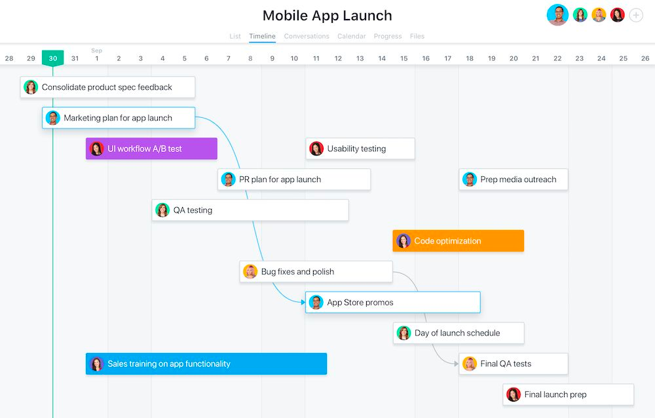Click assignee avatar on Sales training task
The width and height of the screenshot is (655, 418).
96,364
